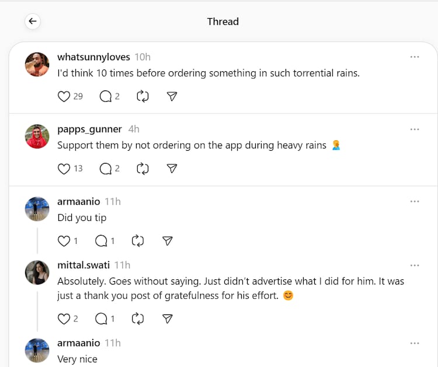This screenshot has height=367, width=438.
Task: Reply to mittal.swati's comment
Action: 101,318
